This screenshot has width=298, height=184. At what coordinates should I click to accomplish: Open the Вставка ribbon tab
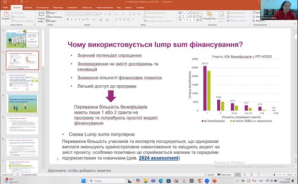29,8
